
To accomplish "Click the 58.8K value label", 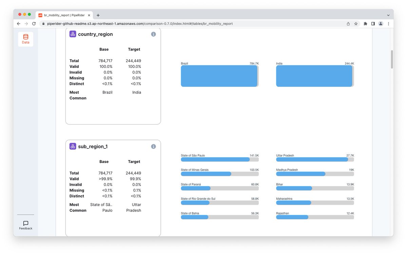I will click(255, 199).
